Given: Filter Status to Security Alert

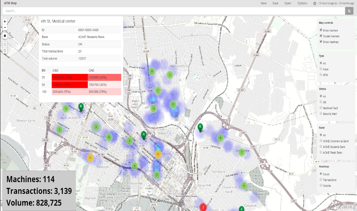Looking at the screenshot, I should pos(321,113).
